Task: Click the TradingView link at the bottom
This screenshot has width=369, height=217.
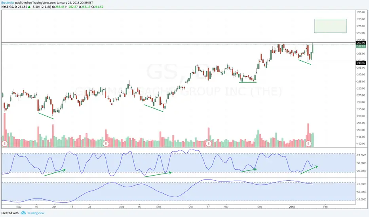Action: 36,213
